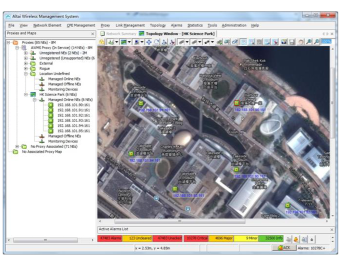Click the refresh topology icon
341x268 pixels.
point(156,42)
